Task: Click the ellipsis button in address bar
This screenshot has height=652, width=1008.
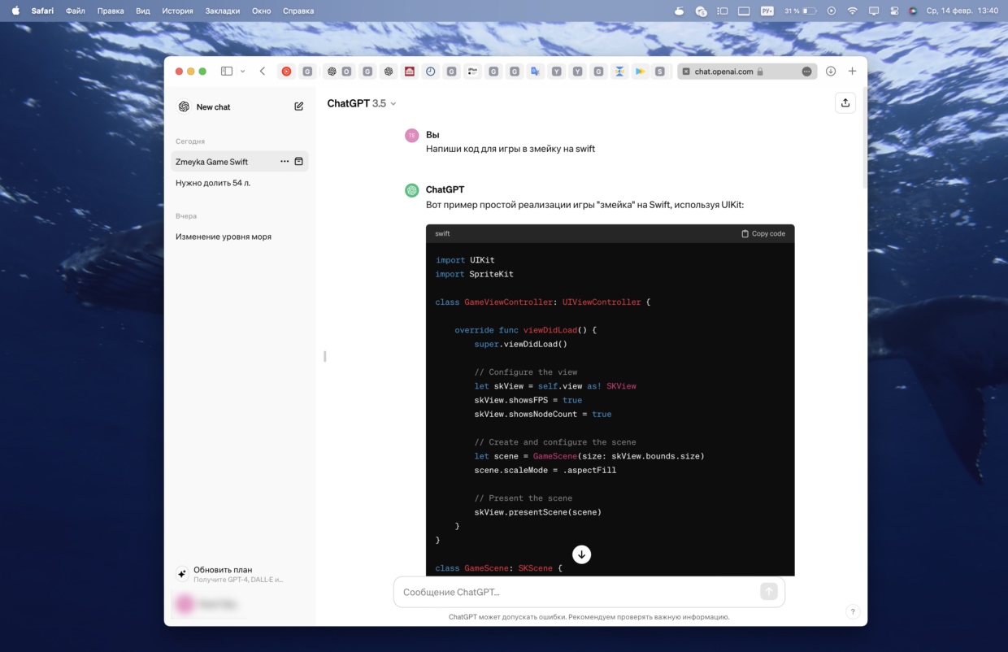Action: pyautogui.click(x=806, y=72)
